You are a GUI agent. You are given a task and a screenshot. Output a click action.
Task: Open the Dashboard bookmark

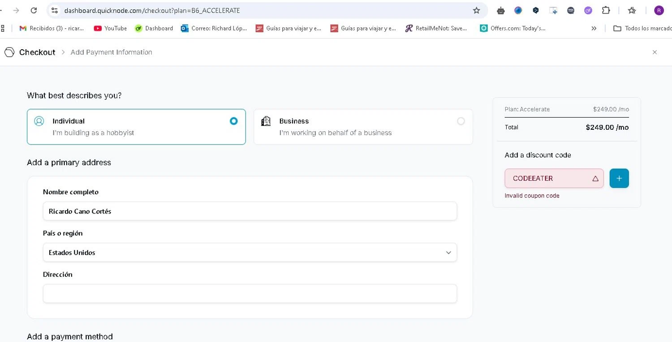(x=154, y=28)
